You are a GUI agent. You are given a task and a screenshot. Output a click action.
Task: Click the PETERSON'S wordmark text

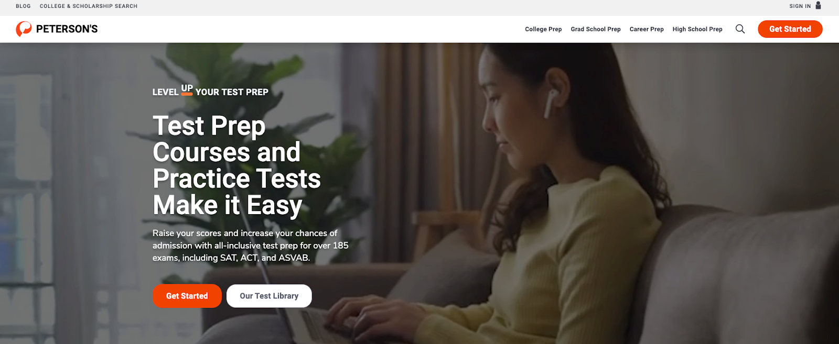point(67,29)
